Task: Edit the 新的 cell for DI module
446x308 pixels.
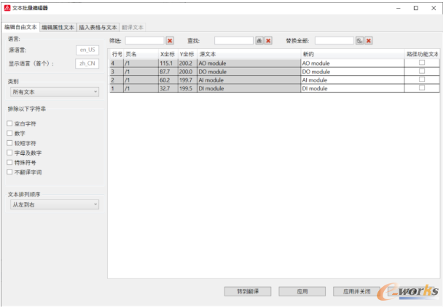Action: (x=353, y=88)
